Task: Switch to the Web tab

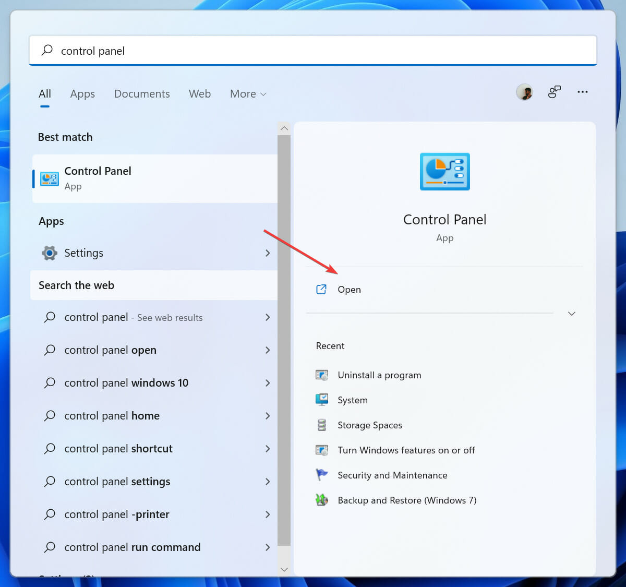Action: coord(200,94)
